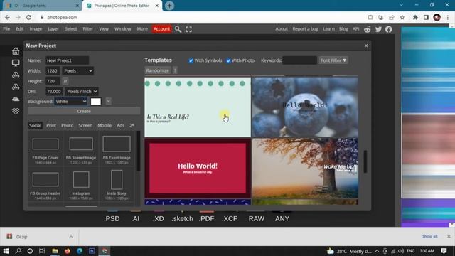455x256 pixels.
Task: Close the New Project dialog
Action: coord(366,46)
